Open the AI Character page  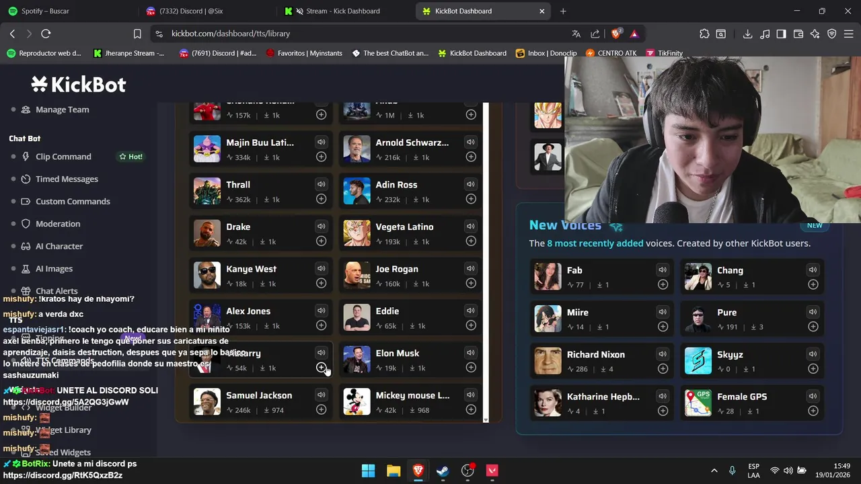coord(59,246)
